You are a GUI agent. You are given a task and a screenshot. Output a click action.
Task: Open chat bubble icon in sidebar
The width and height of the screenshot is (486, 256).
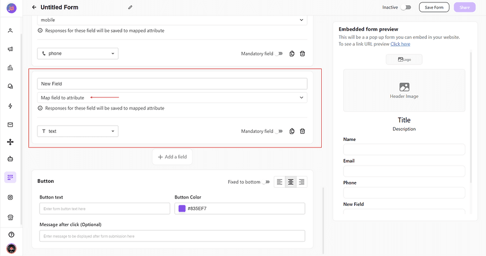point(10,86)
